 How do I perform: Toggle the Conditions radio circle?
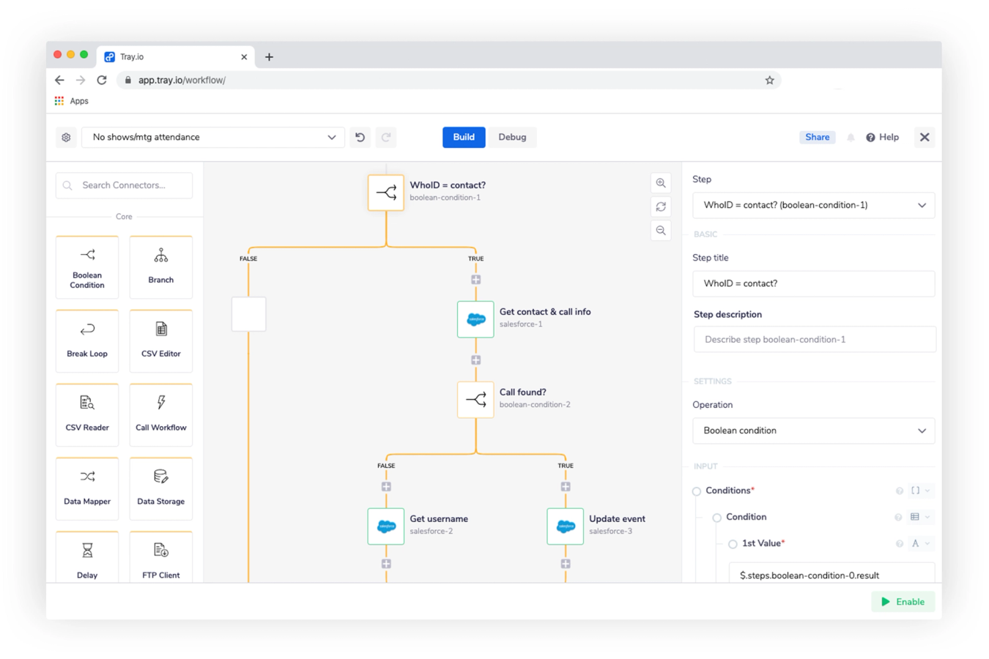[x=697, y=491]
